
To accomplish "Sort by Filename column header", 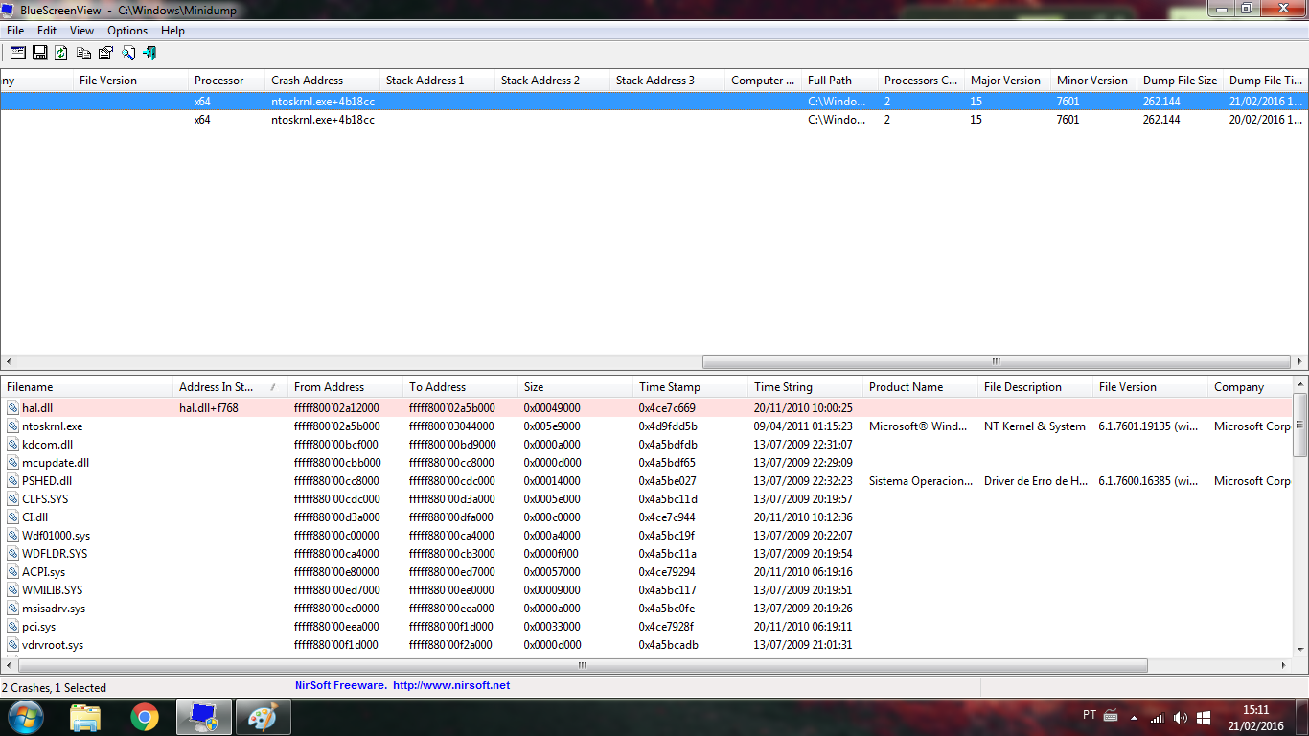I will pos(86,387).
